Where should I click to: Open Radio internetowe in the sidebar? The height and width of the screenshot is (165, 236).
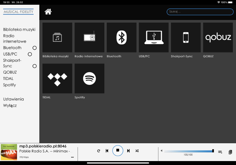[15, 39]
